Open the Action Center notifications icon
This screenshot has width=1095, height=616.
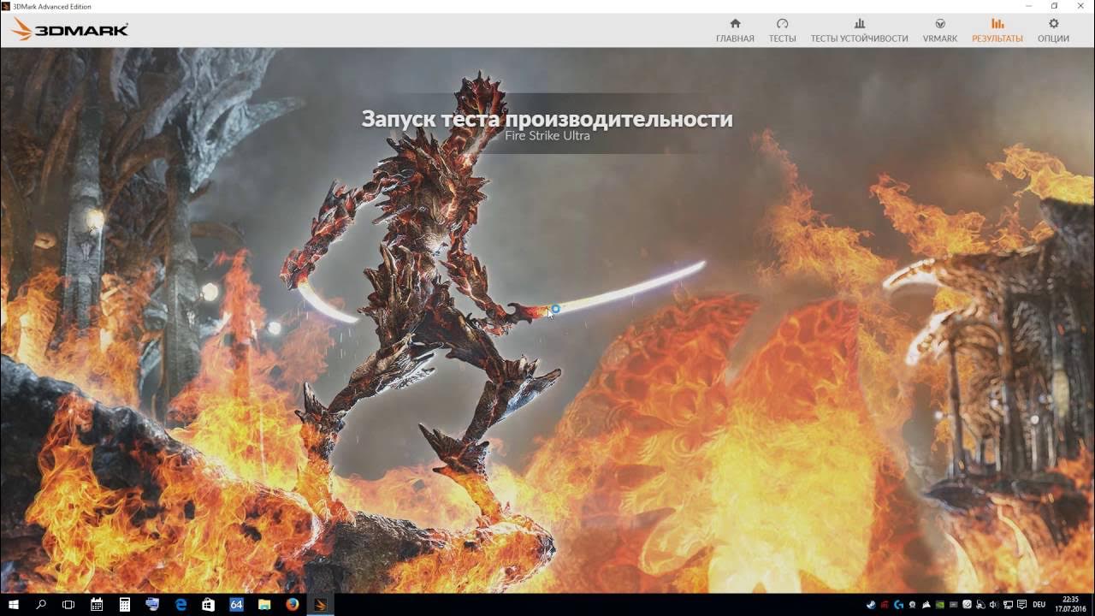pyautogui.click(x=1021, y=604)
